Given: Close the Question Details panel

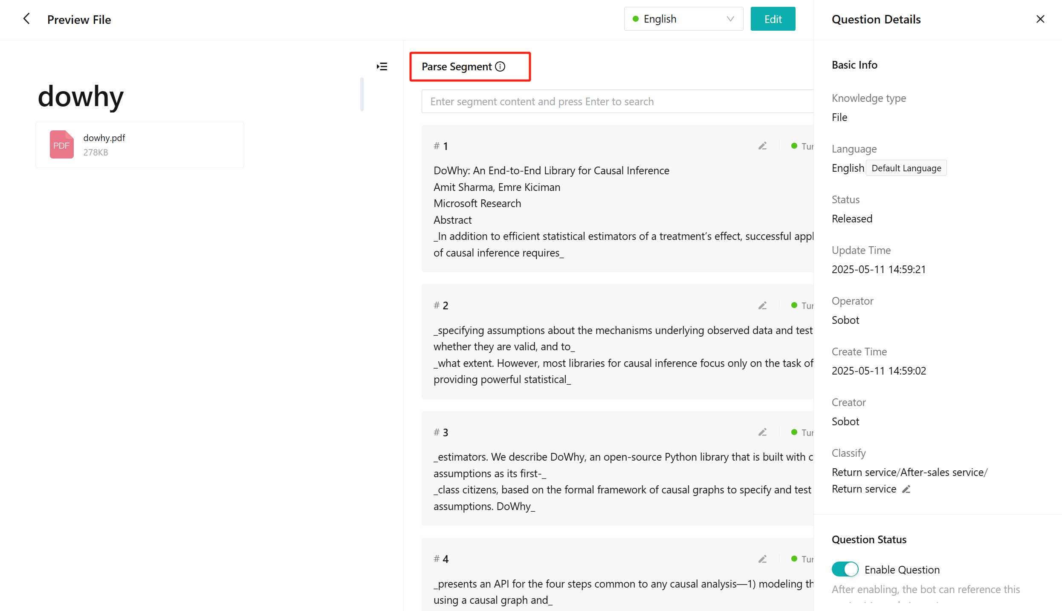Looking at the screenshot, I should 1040,19.
